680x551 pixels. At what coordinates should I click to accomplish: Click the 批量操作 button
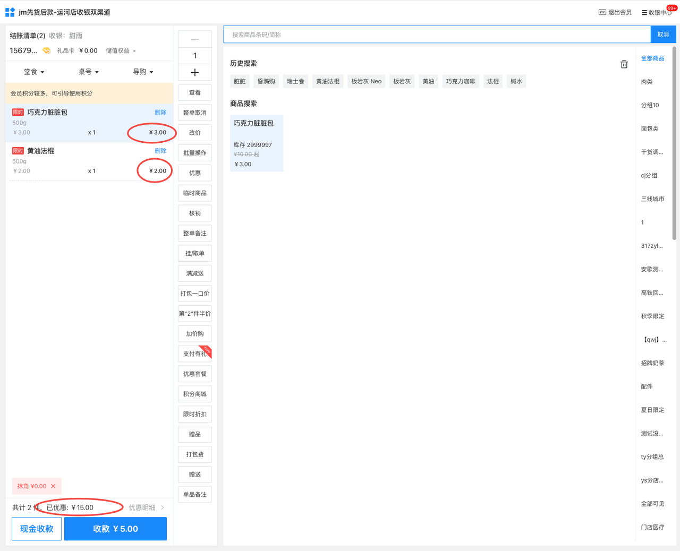click(195, 153)
